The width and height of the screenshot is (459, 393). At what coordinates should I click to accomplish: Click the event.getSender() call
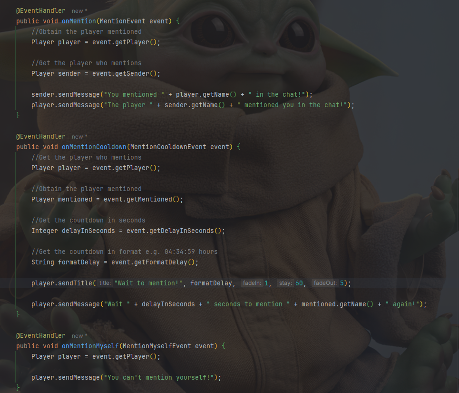[125, 73]
